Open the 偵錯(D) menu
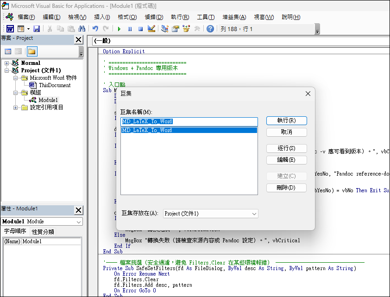This screenshot has width=390, height=297. [154, 17]
